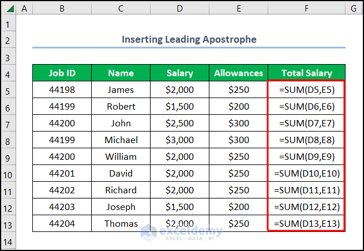Select the cell containing James
Image resolution: width=364 pixels, height=251 pixels.
point(121,90)
